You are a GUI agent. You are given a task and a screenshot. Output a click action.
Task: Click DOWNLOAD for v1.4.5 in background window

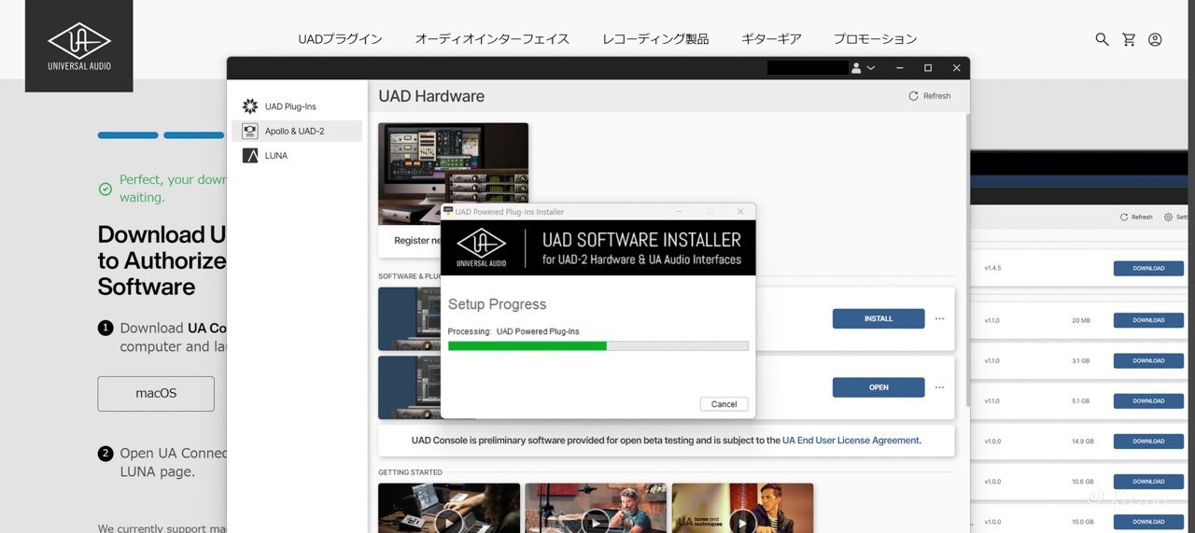click(1148, 268)
